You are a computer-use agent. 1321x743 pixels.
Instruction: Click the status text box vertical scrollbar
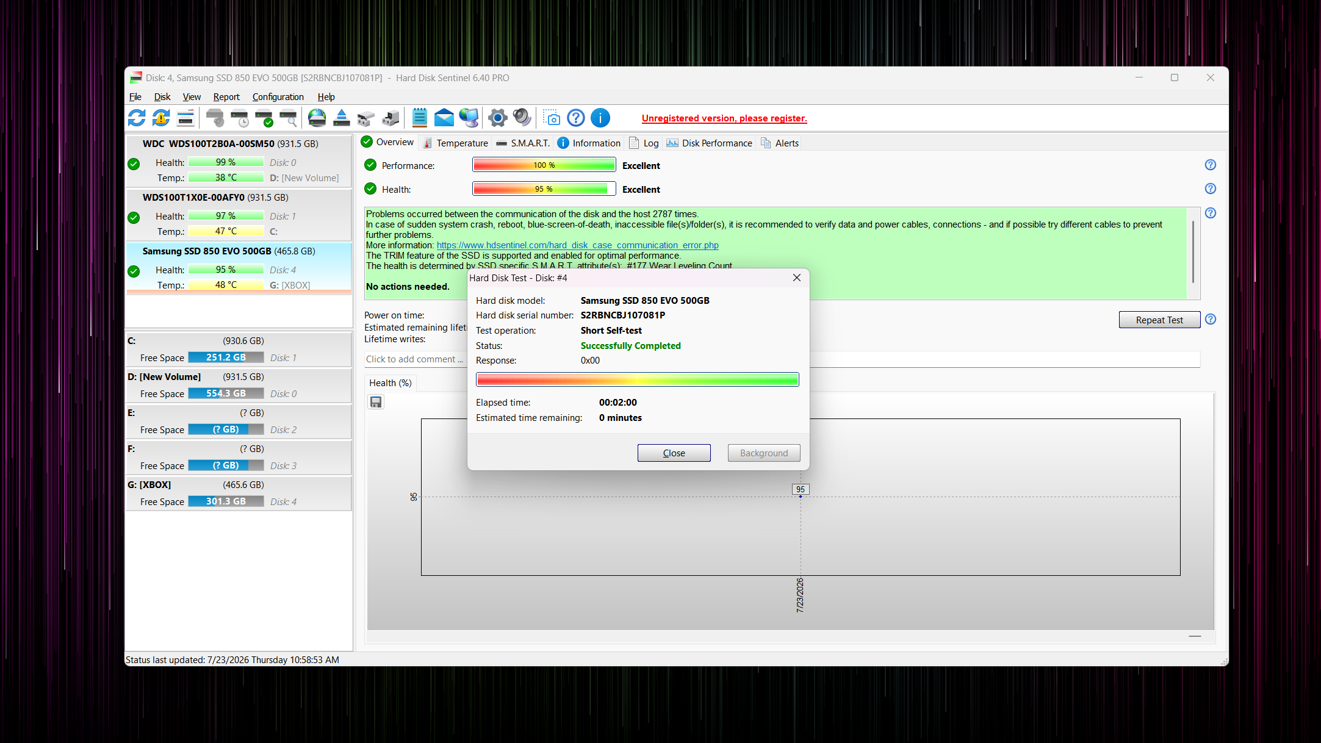coord(1193,253)
